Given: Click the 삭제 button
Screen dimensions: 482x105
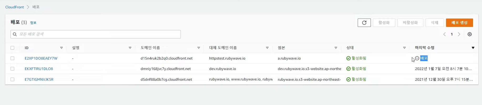Looking at the screenshot, I should coord(435,23).
